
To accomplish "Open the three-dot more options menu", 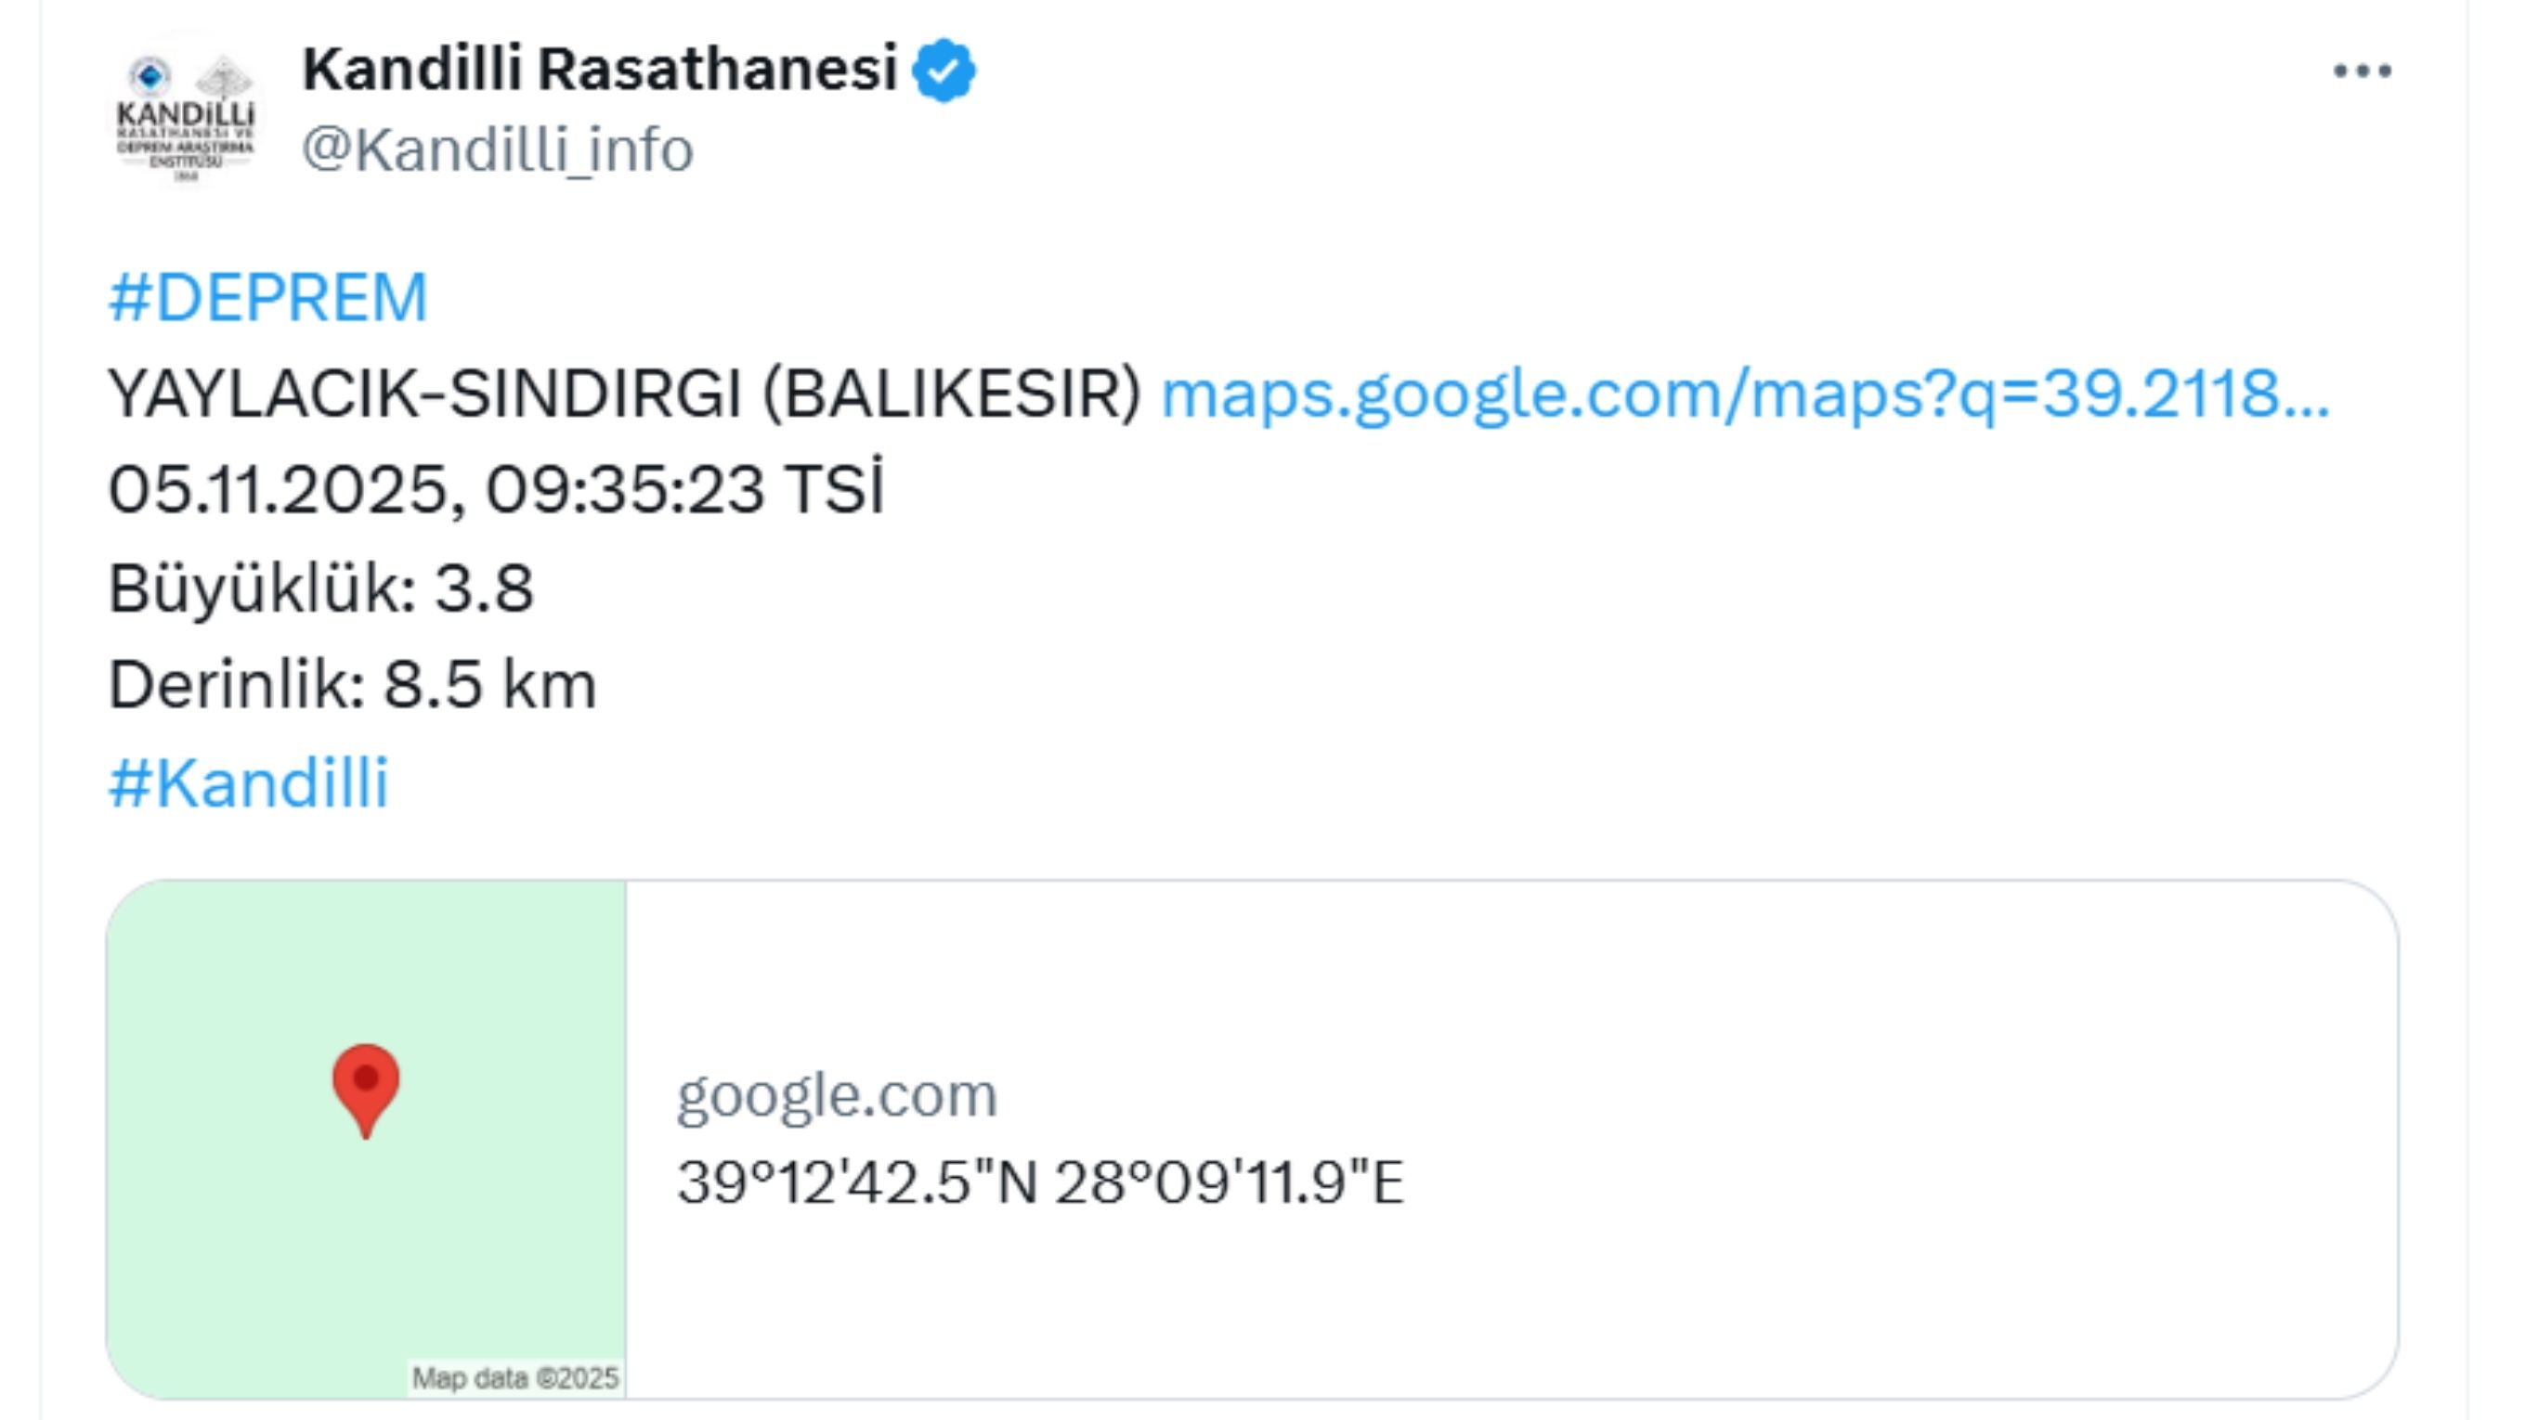I will (x=2363, y=71).
